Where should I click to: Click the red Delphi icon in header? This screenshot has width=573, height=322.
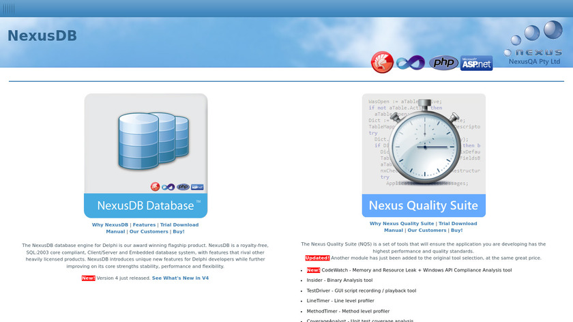click(x=382, y=62)
